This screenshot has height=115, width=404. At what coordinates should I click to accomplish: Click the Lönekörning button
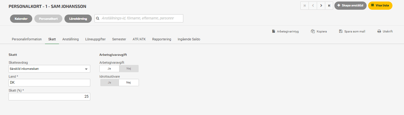pyautogui.click(x=78, y=19)
